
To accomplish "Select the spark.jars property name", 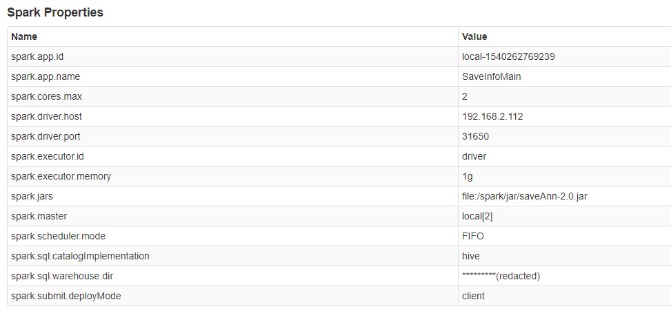I will coord(32,197).
